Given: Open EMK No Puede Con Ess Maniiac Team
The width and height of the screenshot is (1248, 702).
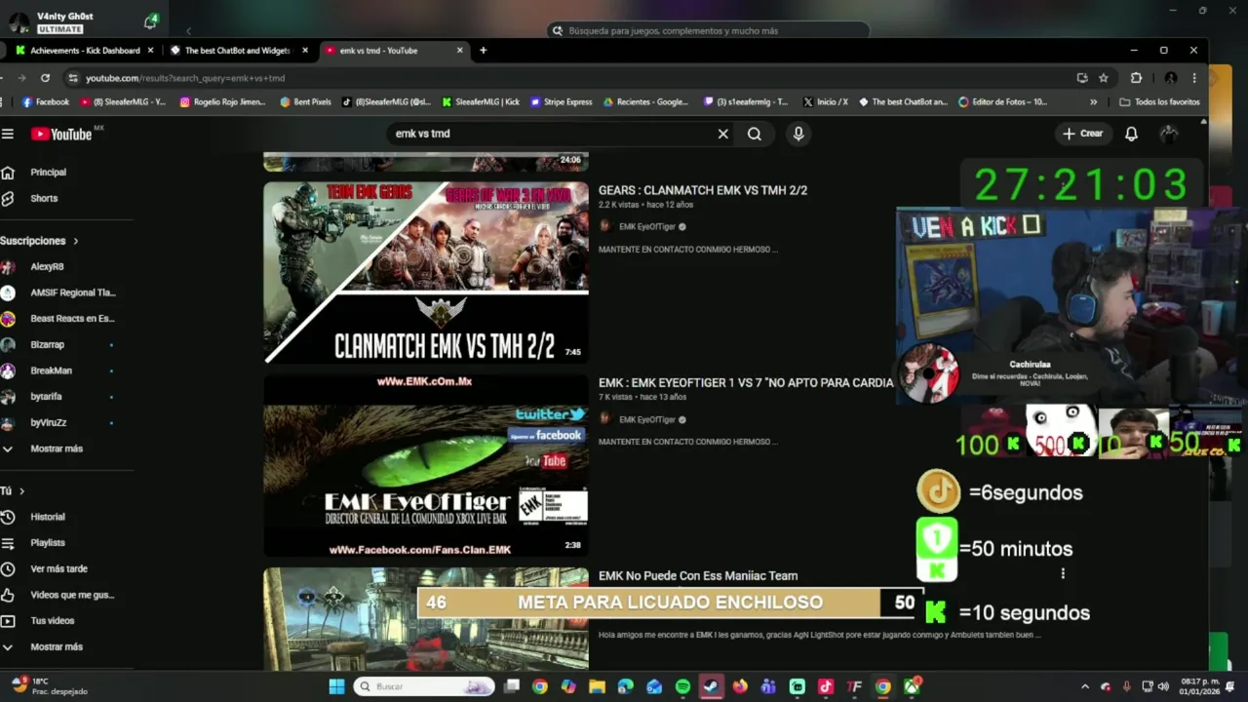Looking at the screenshot, I should (x=698, y=576).
